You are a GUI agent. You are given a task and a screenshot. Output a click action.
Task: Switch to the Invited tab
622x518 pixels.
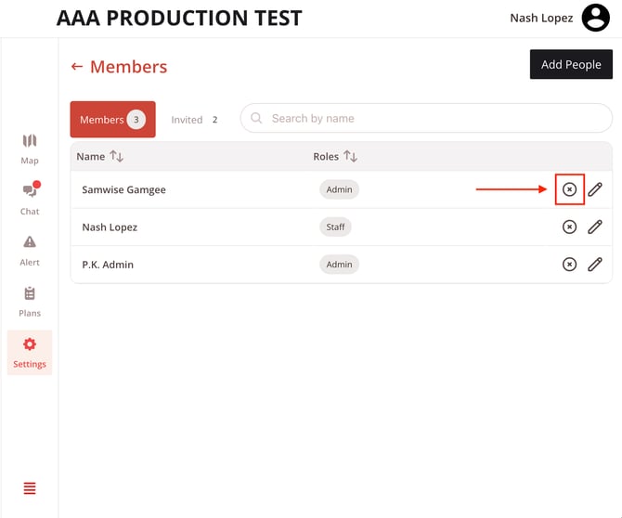[x=194, y=120]
